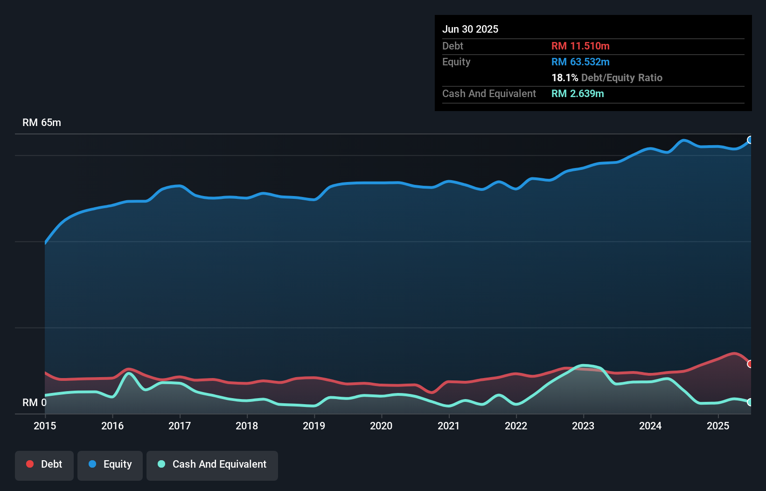The image size is (766, 491).
Task: Toggle the Debt series visibility
Action: [x=44, y=464]
